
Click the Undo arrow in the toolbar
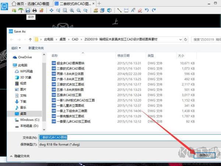pos(146,10)
